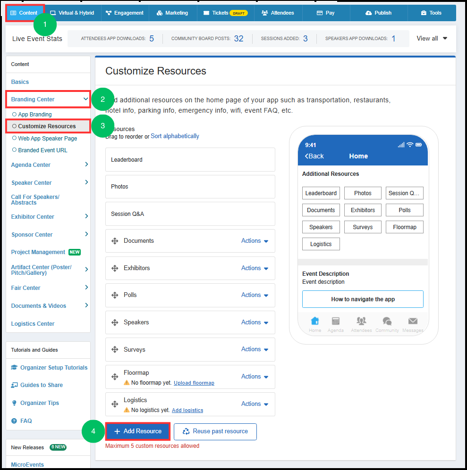Tap How to navigate the app button

point(363,299)
